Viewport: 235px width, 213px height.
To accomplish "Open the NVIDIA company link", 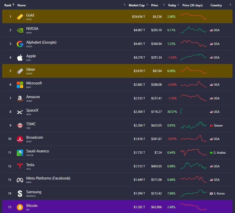I will click(x=32, y=29).
